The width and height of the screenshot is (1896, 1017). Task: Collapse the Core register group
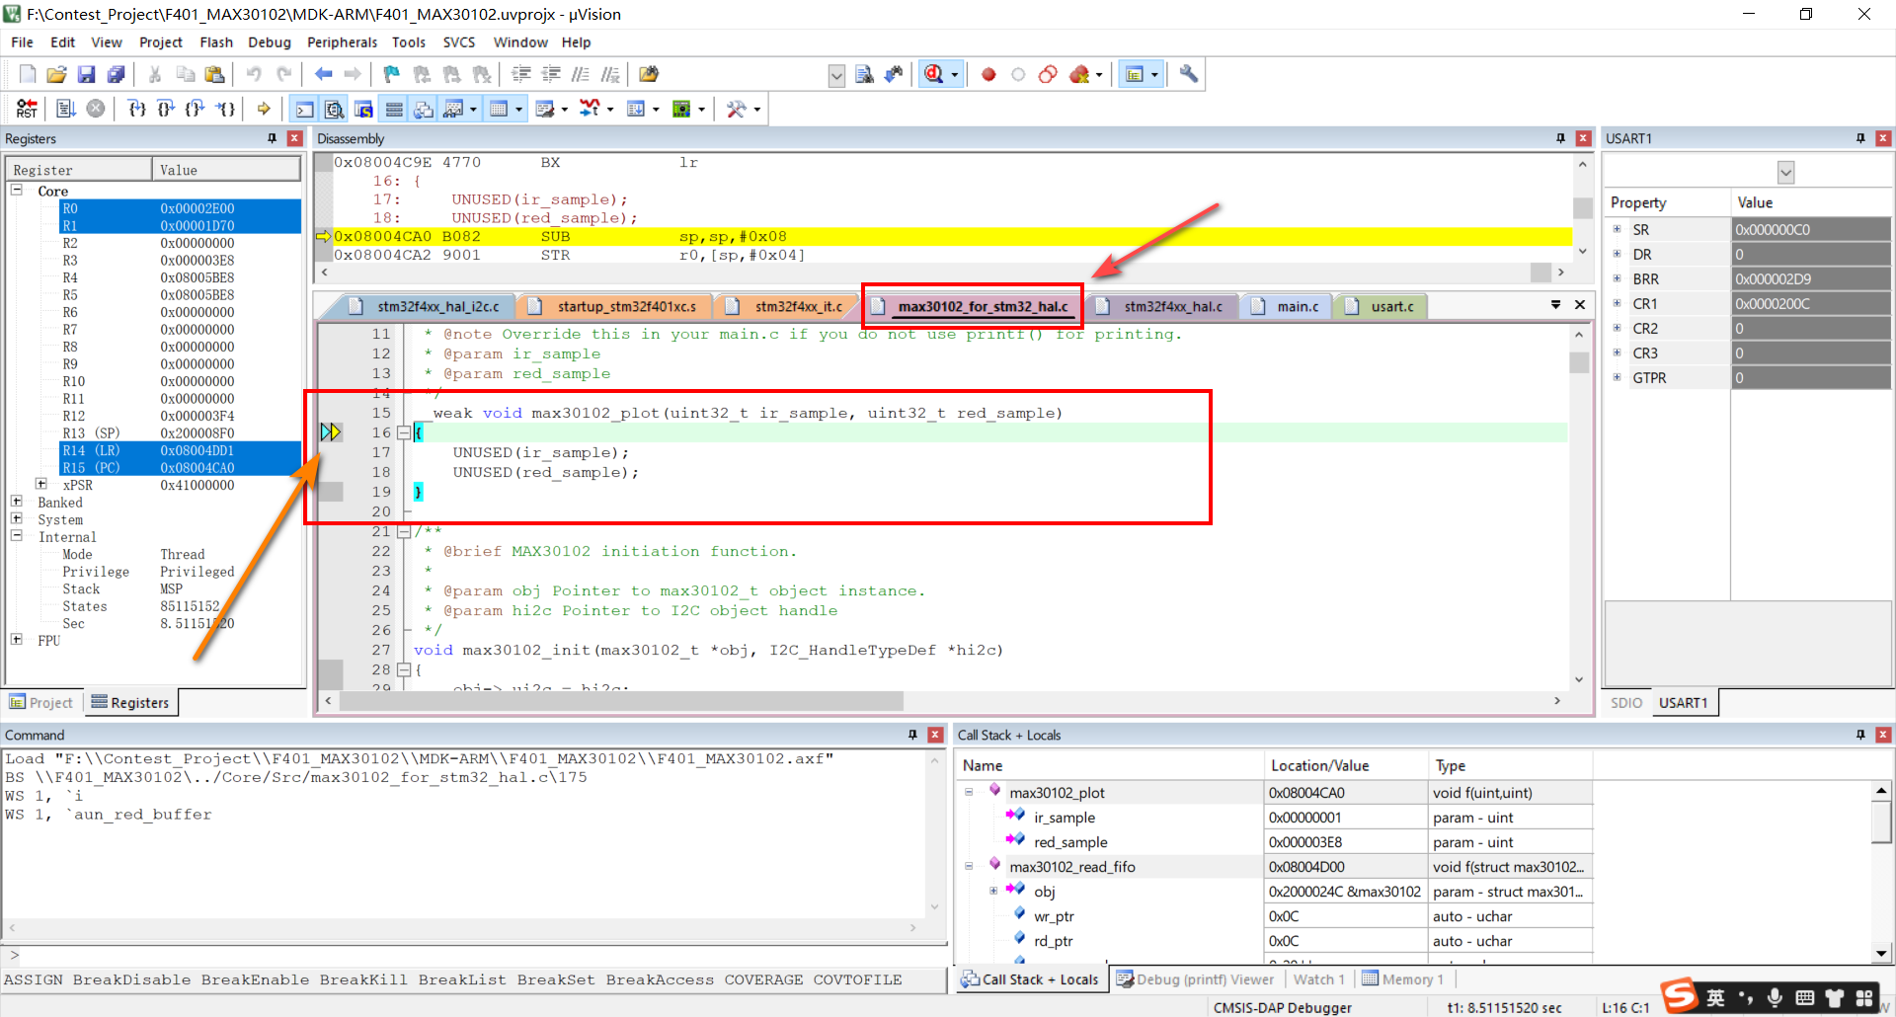click(x=17, y=190)
